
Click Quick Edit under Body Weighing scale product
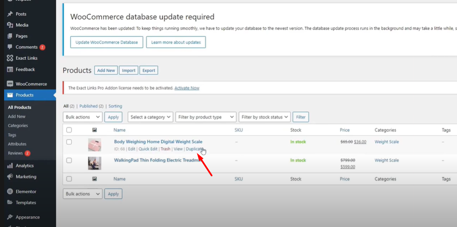pyautogui.click(x=148, y=149)
